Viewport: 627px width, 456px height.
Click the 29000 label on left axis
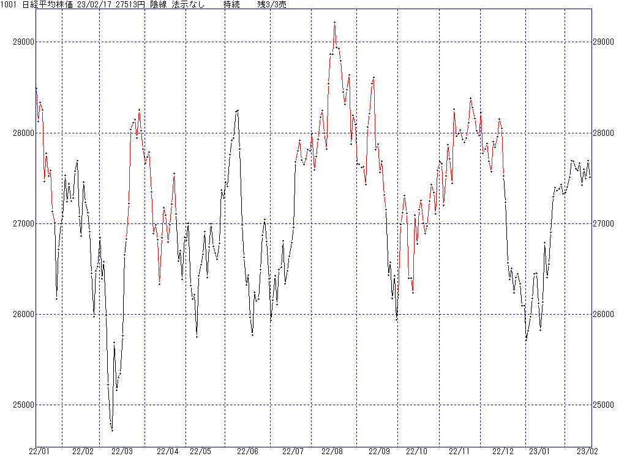click(23, 42)
